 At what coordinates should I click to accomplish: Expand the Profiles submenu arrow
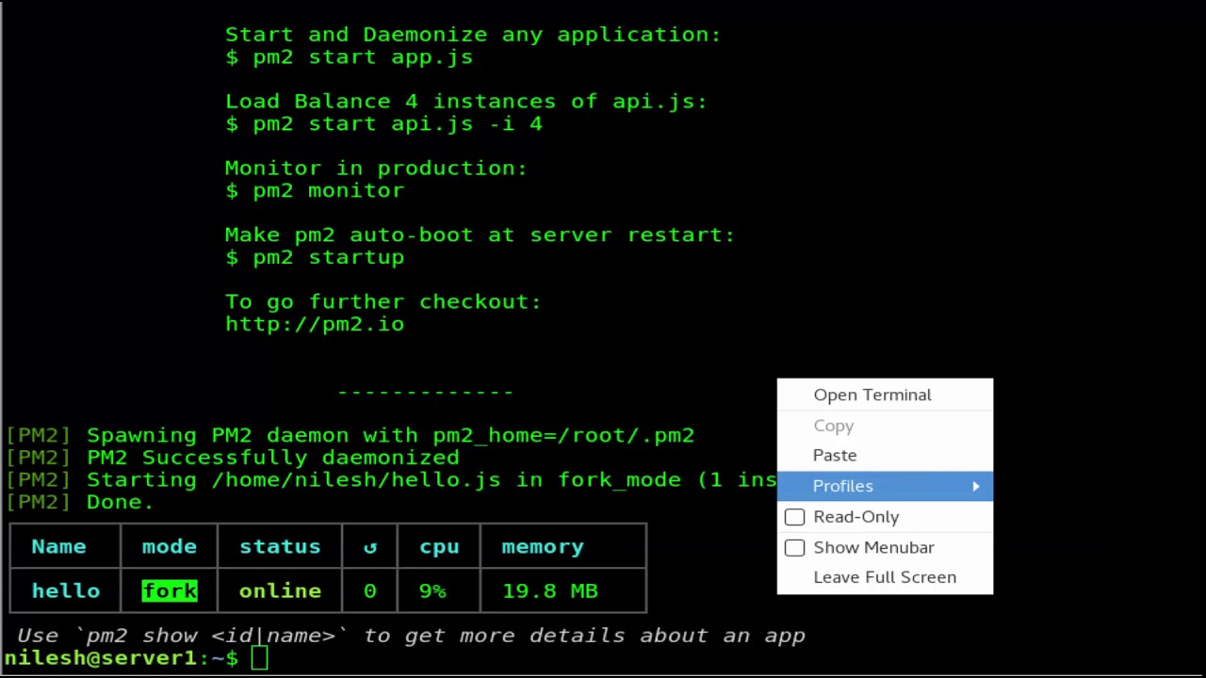click(x=976, y=486)
